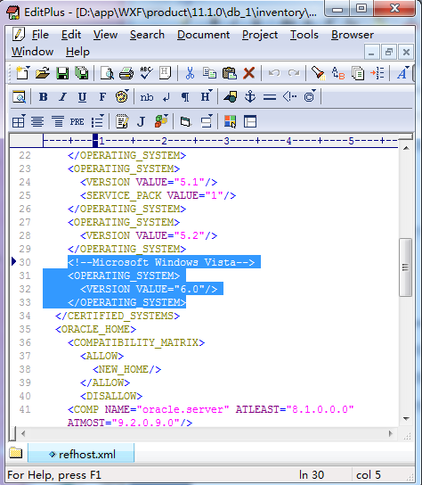This screenshot has width=422, height=485.
Task: Click the vertical scrollbar thumb
Action: point(405,267)
